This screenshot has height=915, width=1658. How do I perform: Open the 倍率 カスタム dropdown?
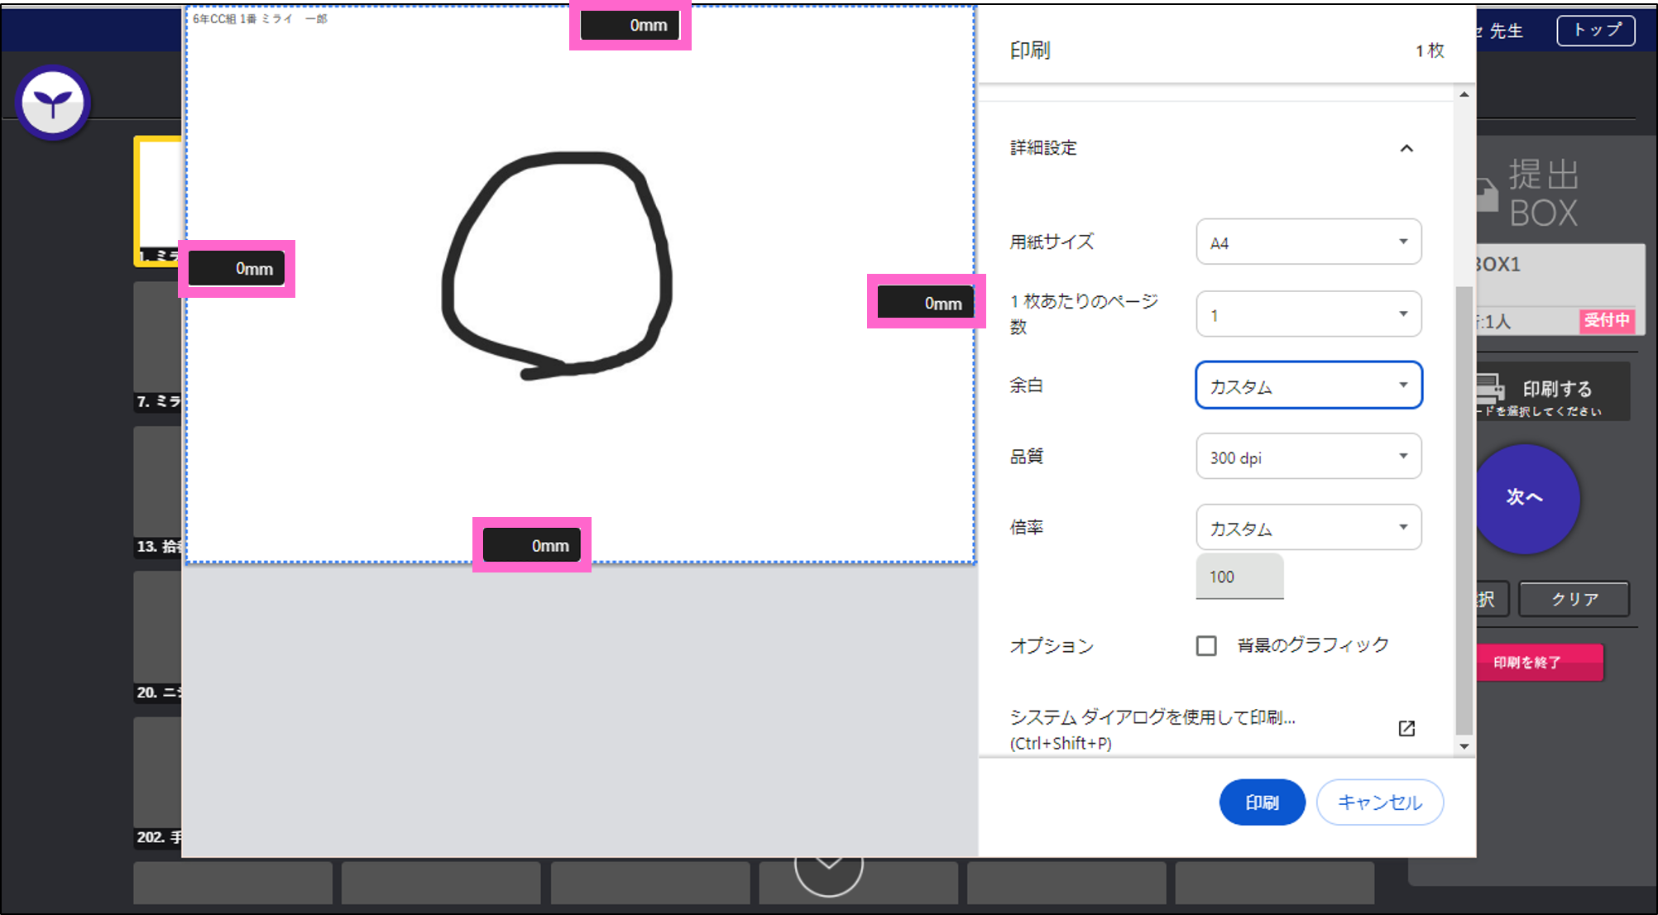coord(1307,527)
